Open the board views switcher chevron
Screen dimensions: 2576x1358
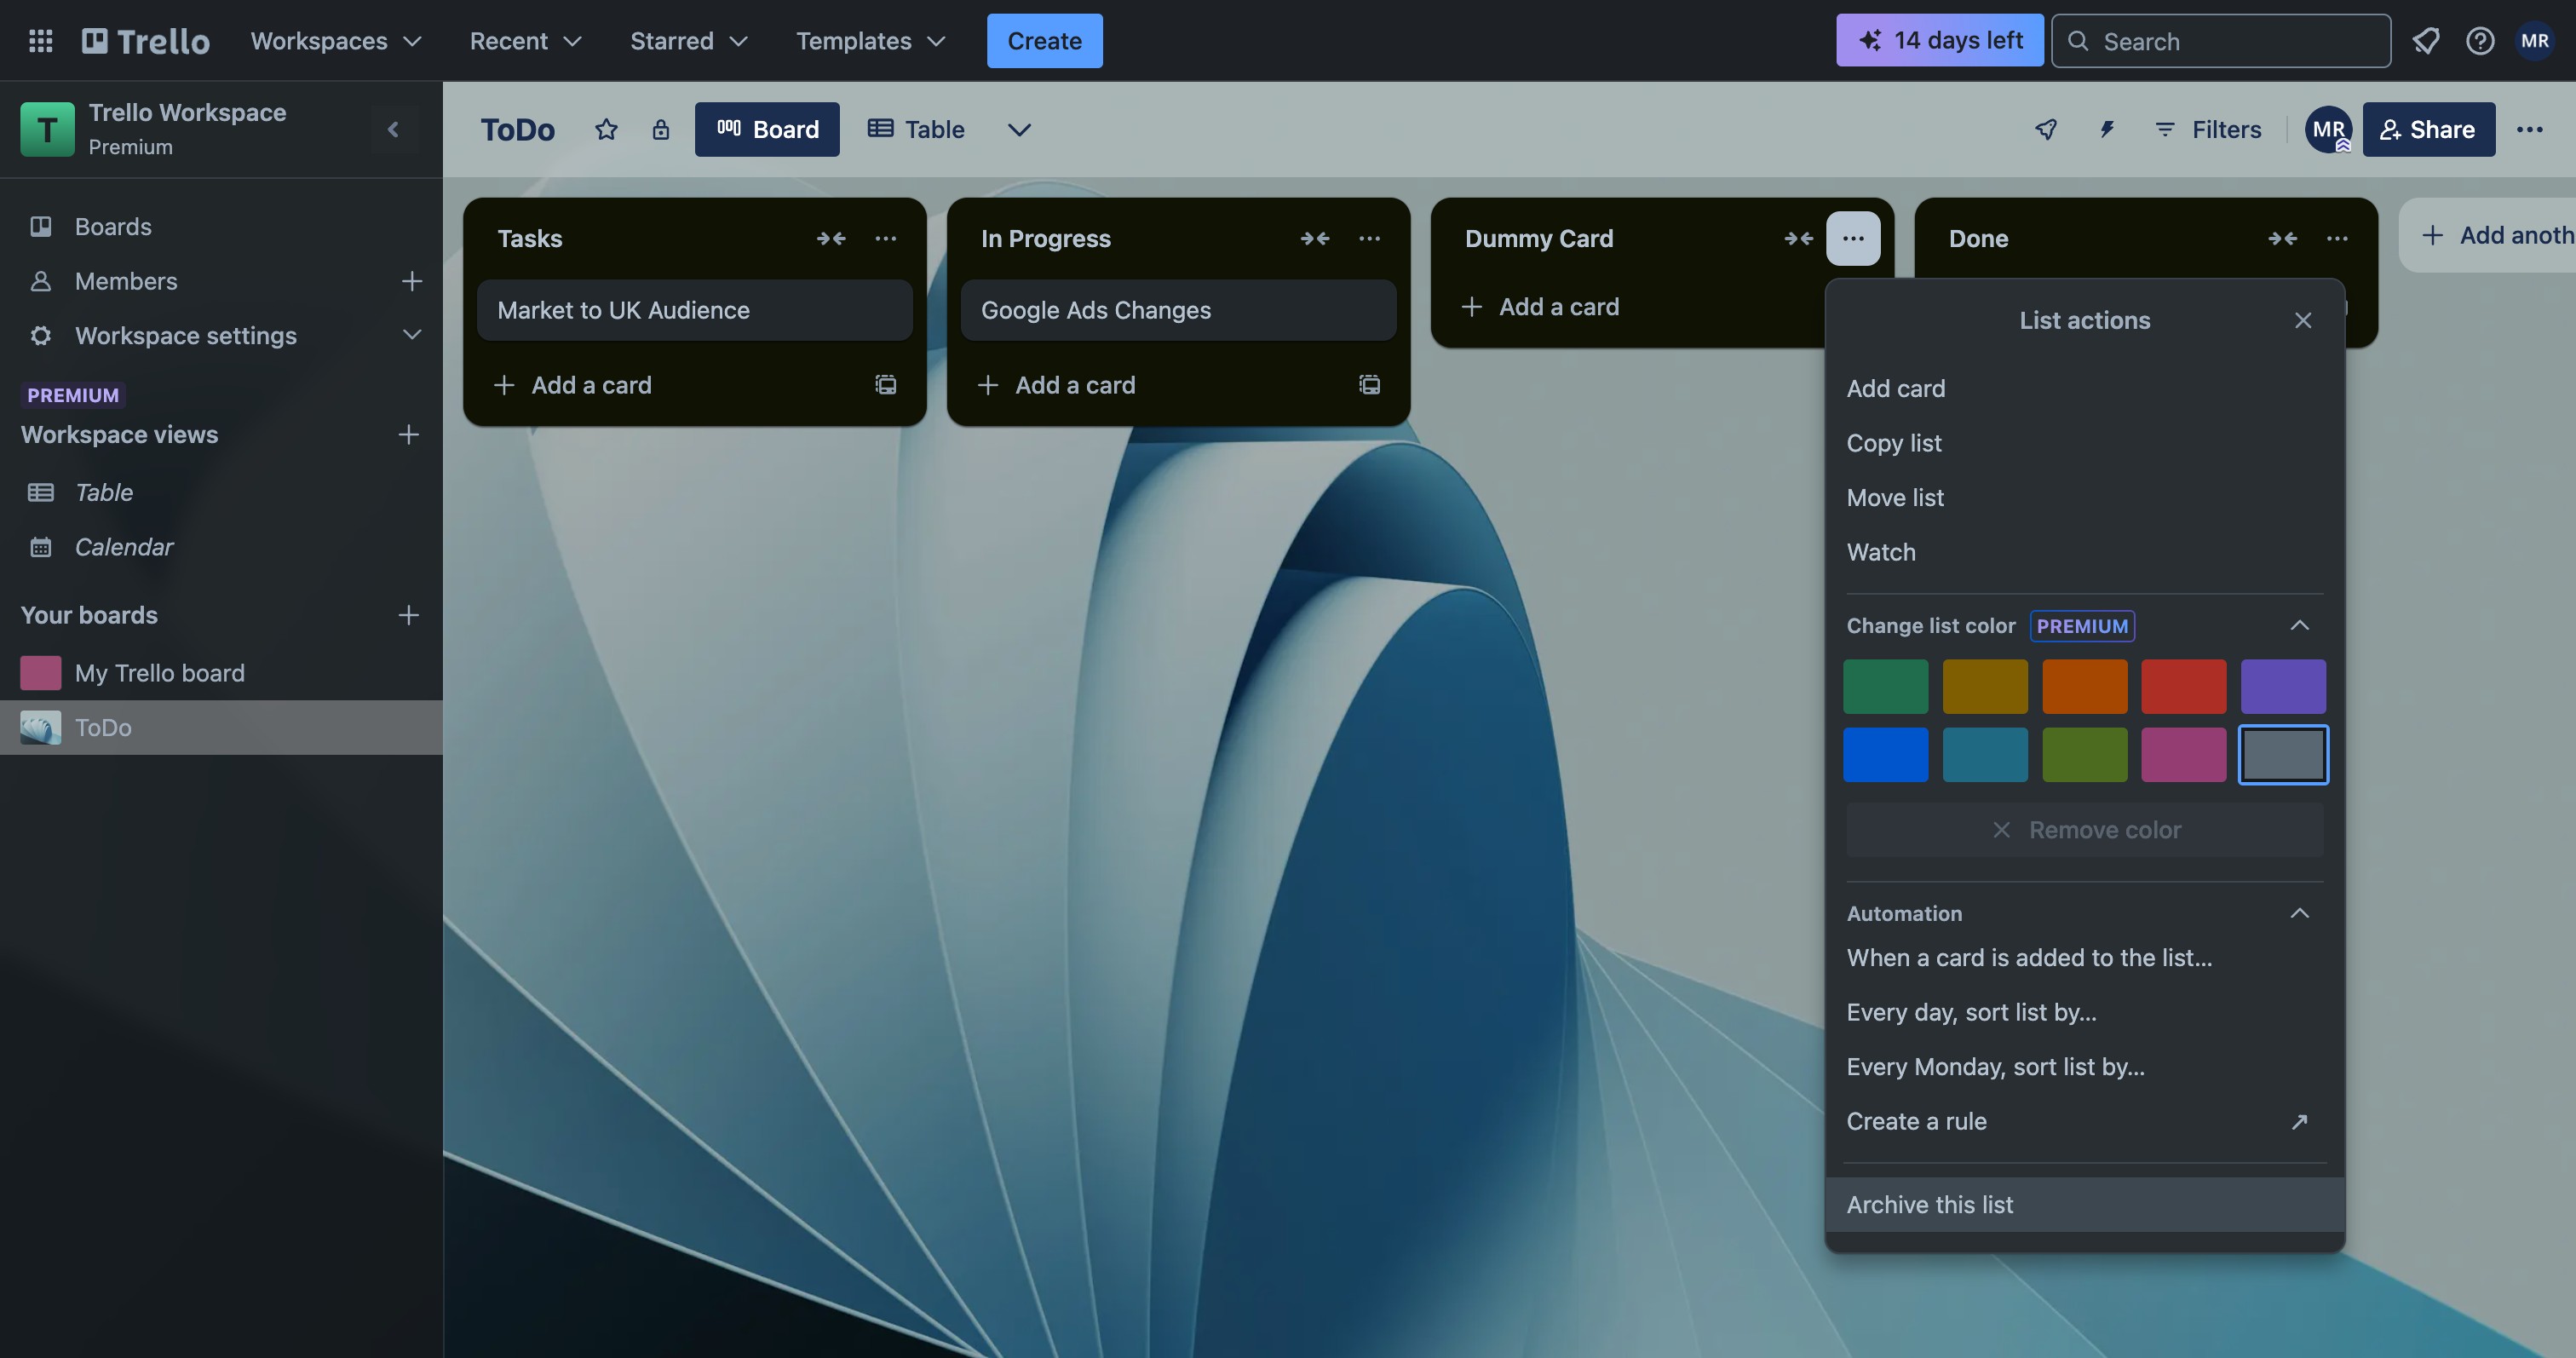click(x=1018, y=129)
